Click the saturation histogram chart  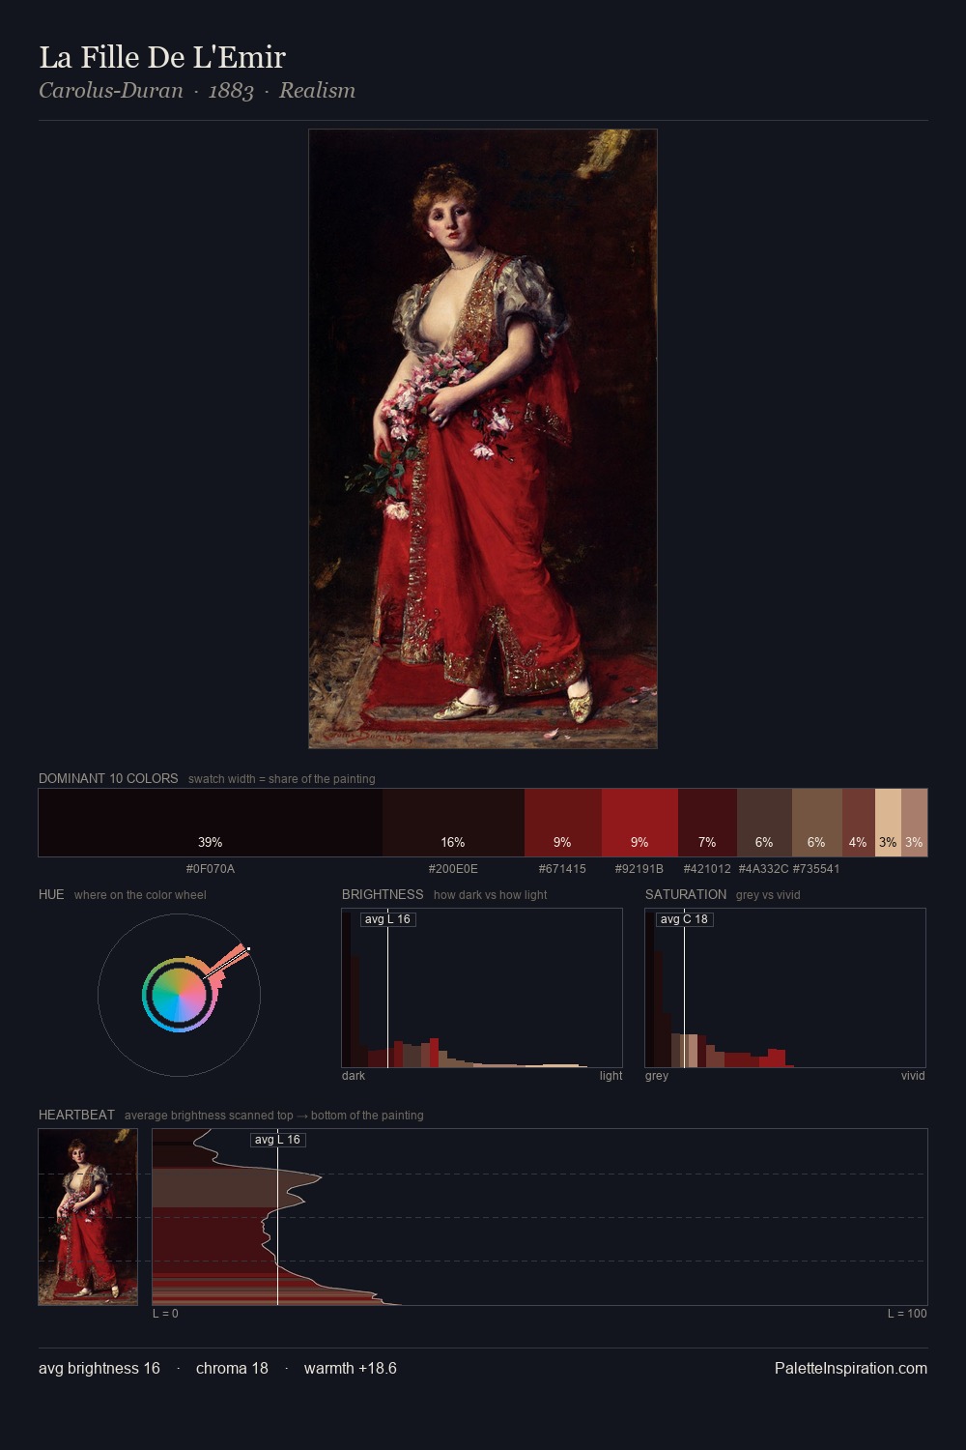(785, 988)
